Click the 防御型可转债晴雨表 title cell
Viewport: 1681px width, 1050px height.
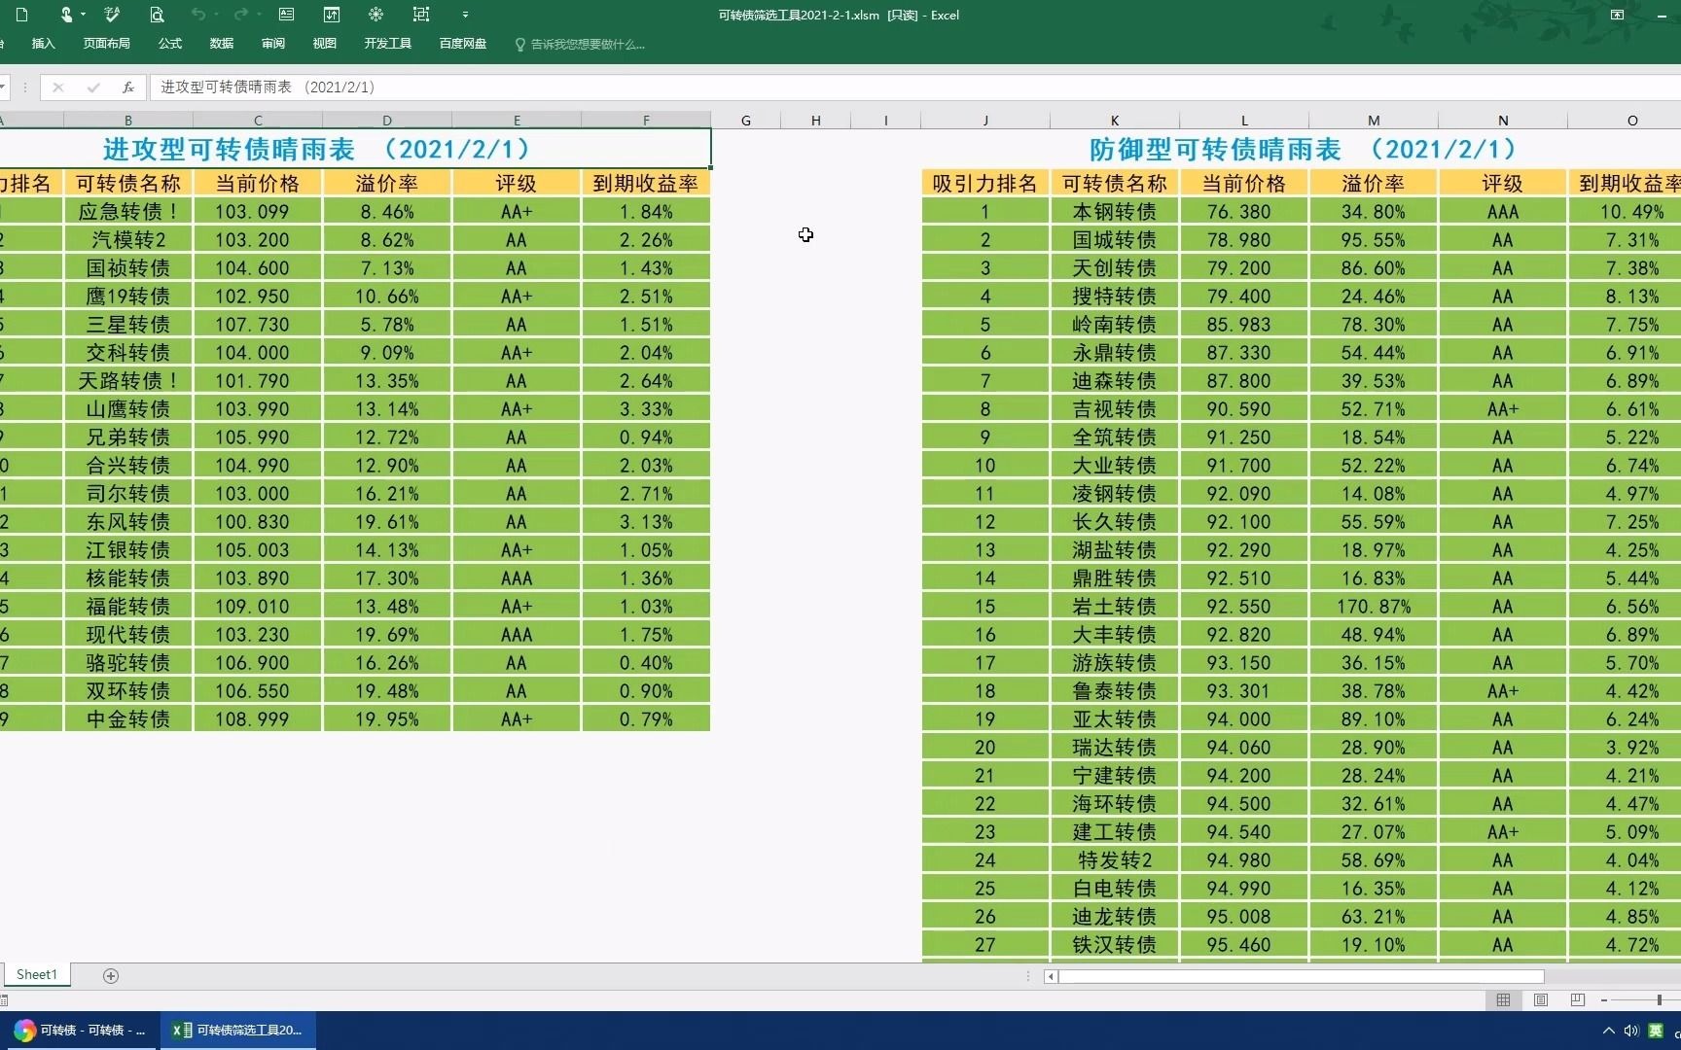point(1304,149)
